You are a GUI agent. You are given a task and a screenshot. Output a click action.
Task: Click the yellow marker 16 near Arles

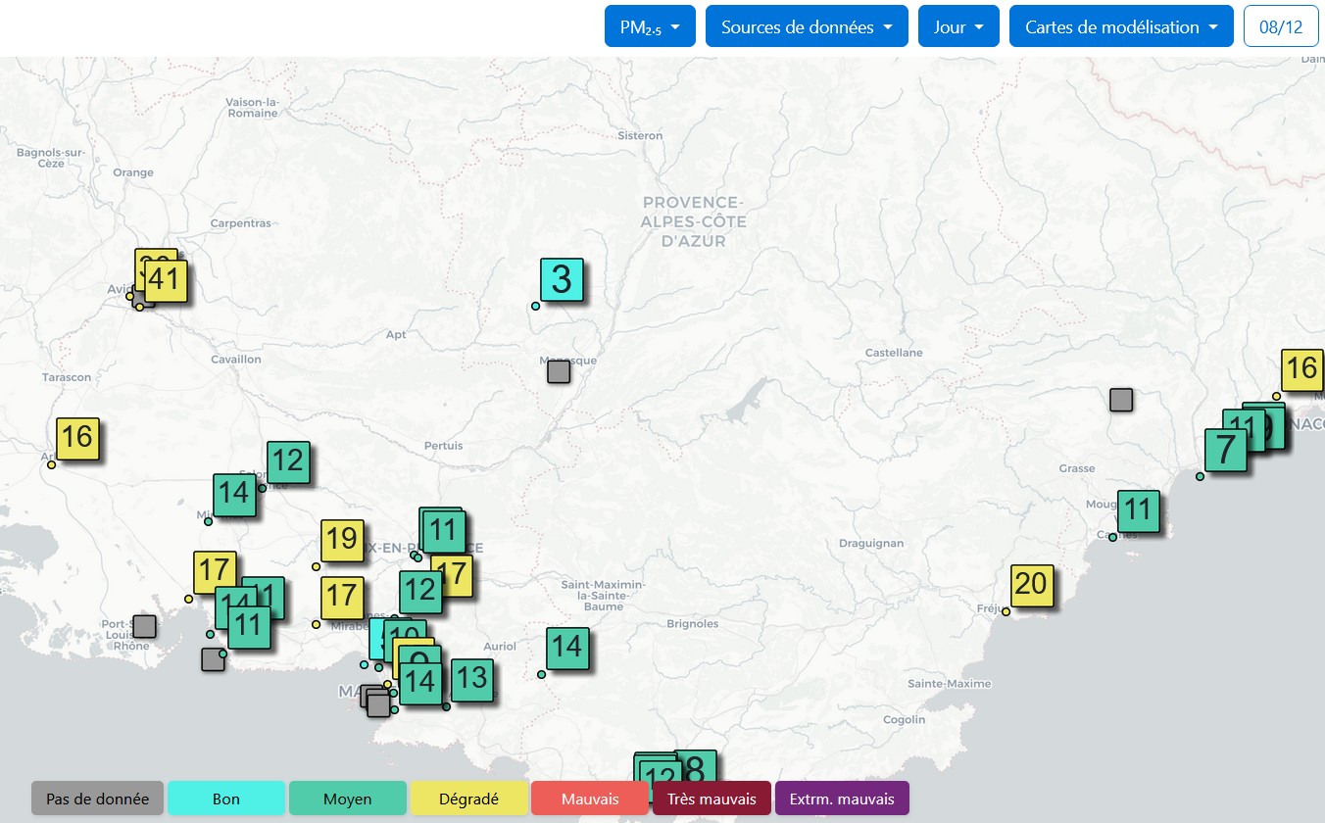(77, 438)
